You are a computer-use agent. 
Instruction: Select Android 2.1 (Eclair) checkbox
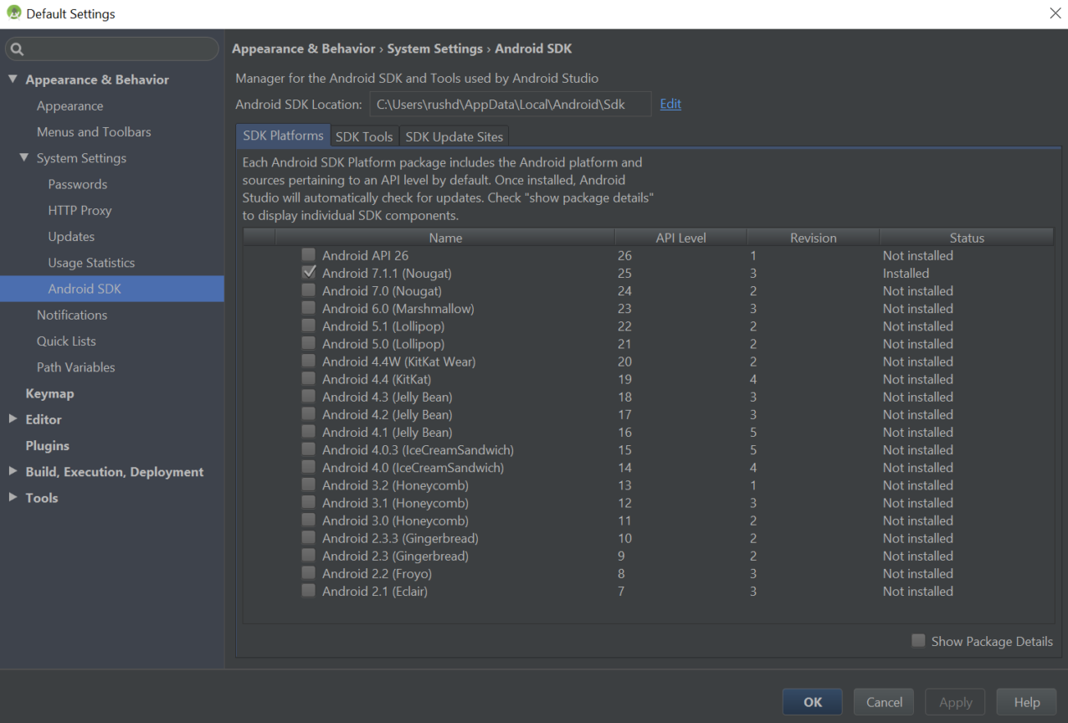pos(308,591)
